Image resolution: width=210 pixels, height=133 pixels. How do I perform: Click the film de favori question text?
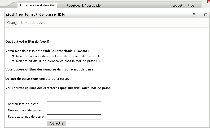click(28, 42)
